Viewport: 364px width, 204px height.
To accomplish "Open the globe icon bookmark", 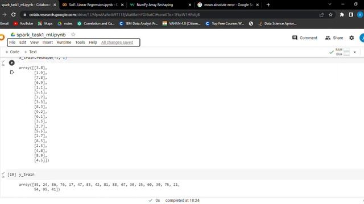I will point(251,23).
